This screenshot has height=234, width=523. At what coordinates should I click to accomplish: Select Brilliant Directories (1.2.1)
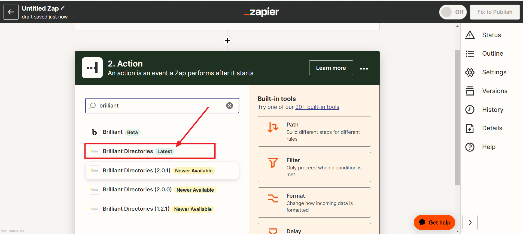[x=162, y=209]
